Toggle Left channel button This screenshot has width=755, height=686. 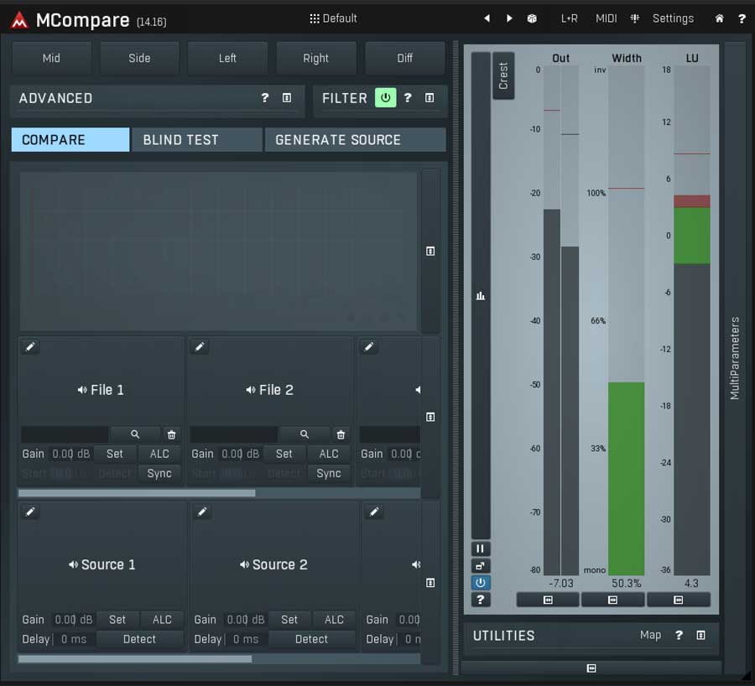tap(227, 58)
